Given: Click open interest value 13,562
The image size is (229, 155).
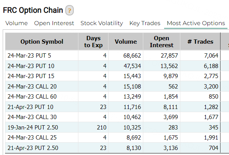Looking at the screenshot, I should pos(169,66).
